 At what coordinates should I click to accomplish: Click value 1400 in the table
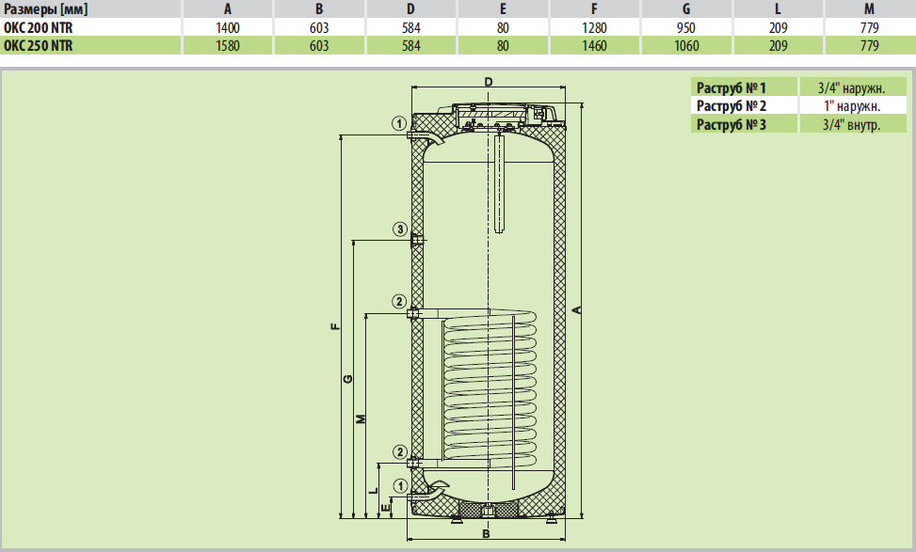pos(229,27)
